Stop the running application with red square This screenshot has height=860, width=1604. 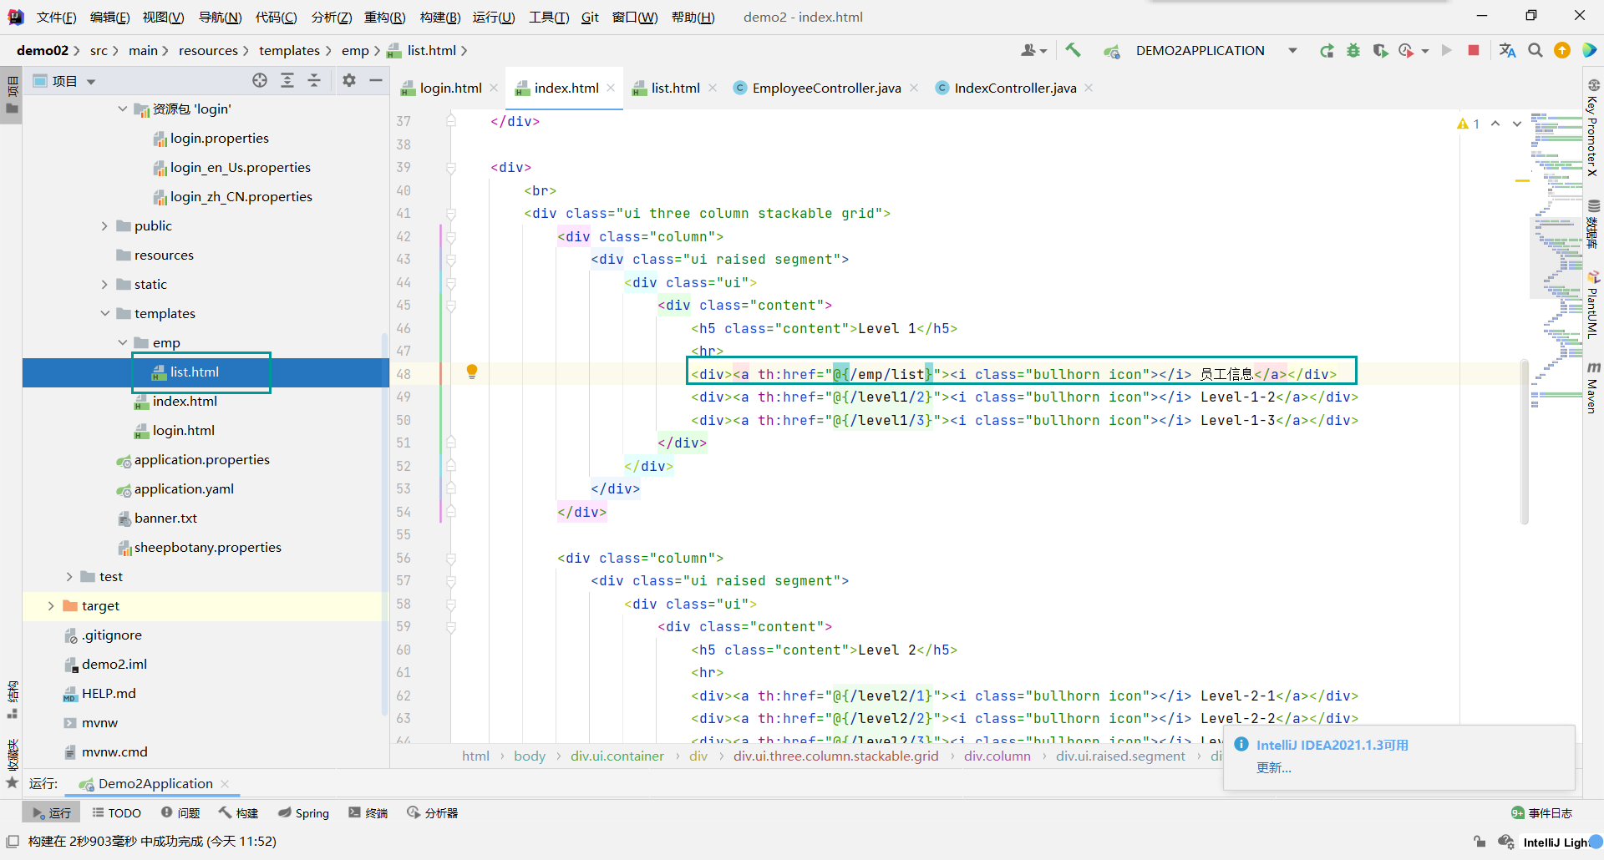[1474, 50]
